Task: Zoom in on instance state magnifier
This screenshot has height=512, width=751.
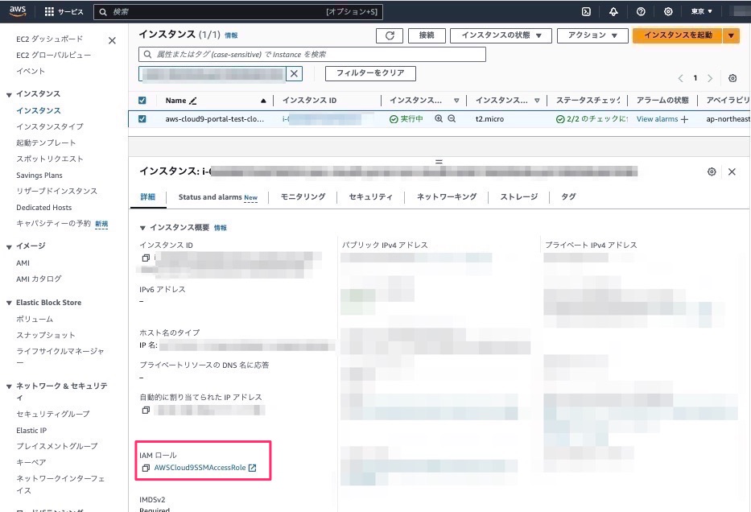Action: click(x=438, y=119)
